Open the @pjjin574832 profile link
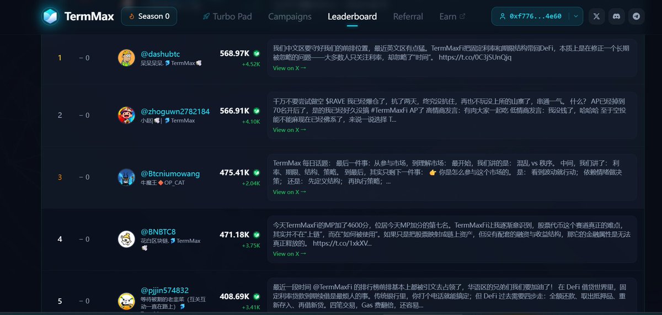The width and height of the screenshot is (662, 315). tap(165, 290)
